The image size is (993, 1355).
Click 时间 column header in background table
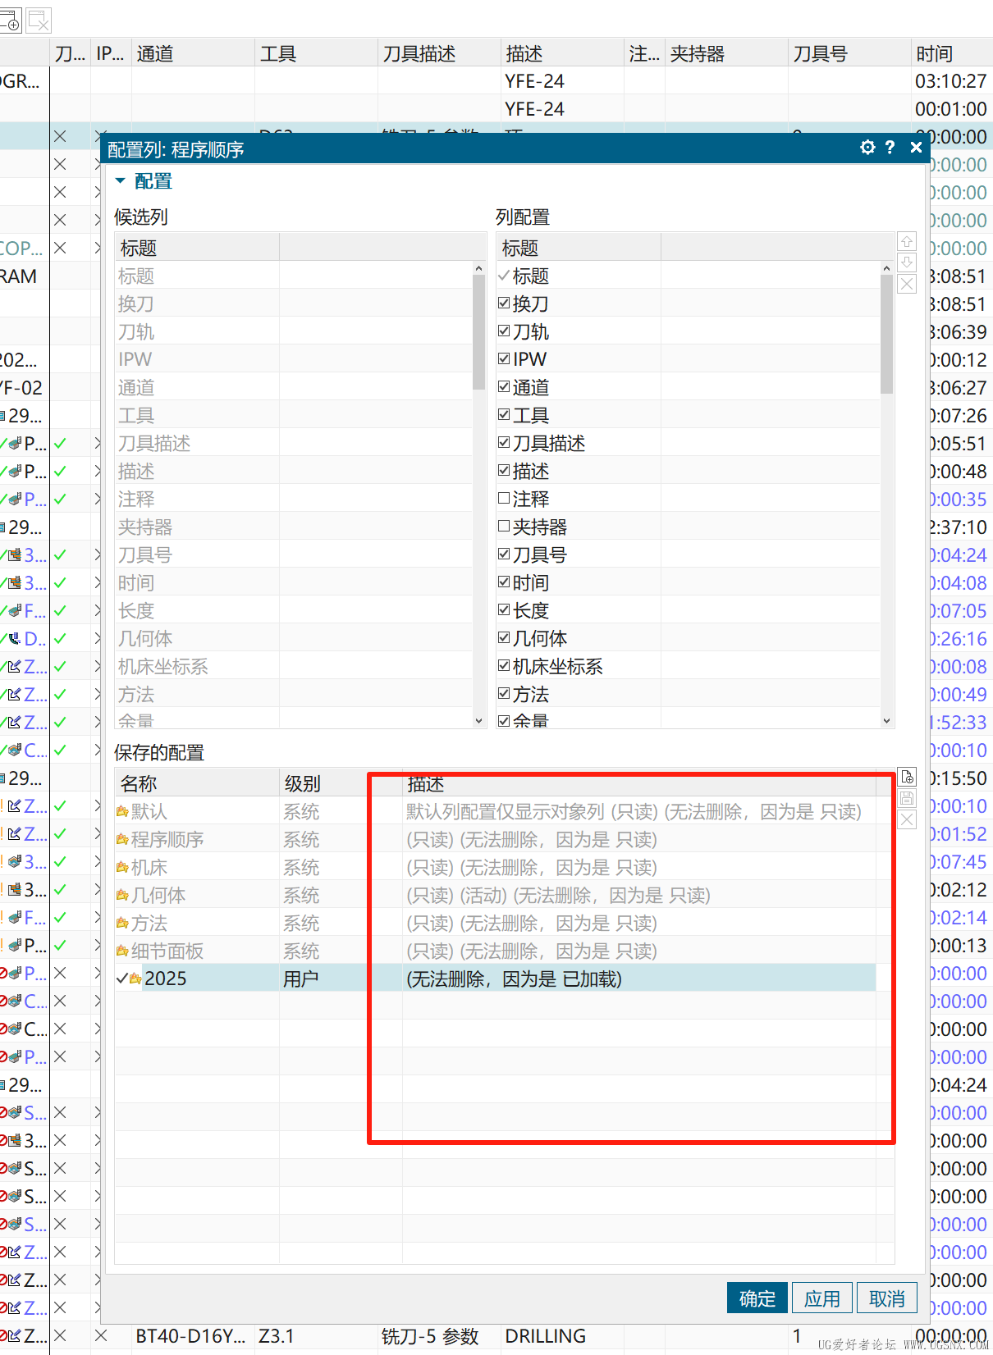point(952,53)
